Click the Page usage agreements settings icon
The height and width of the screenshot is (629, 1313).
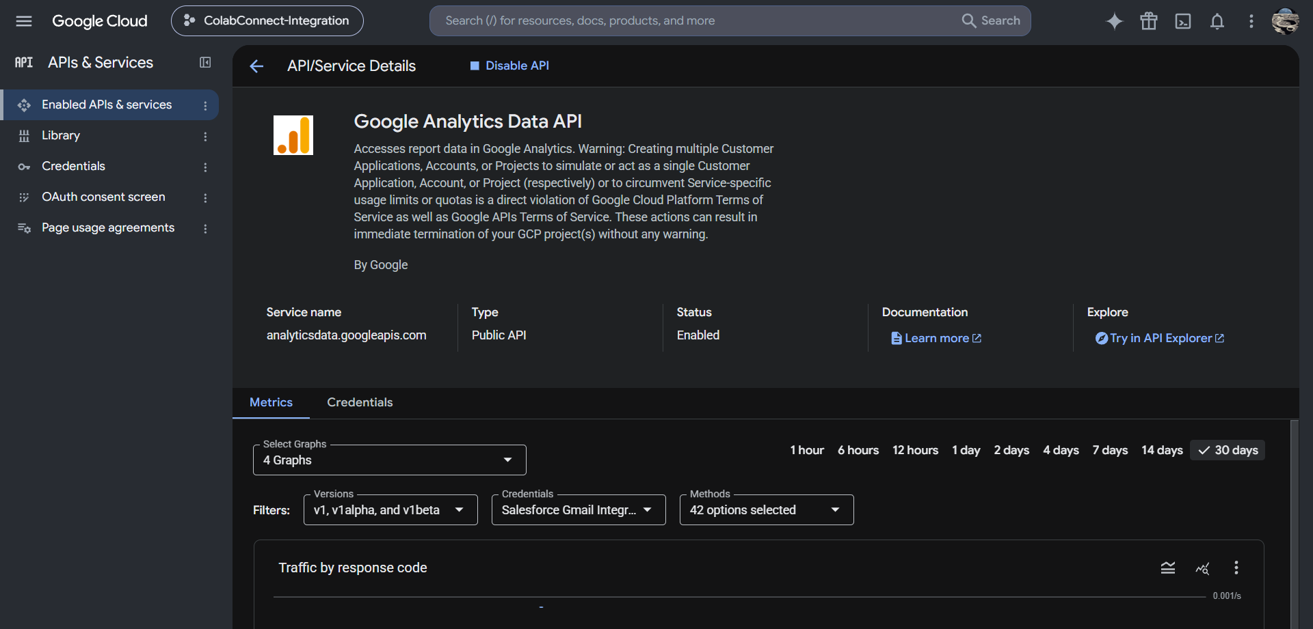pyautogui.click(x=24, y=228)
